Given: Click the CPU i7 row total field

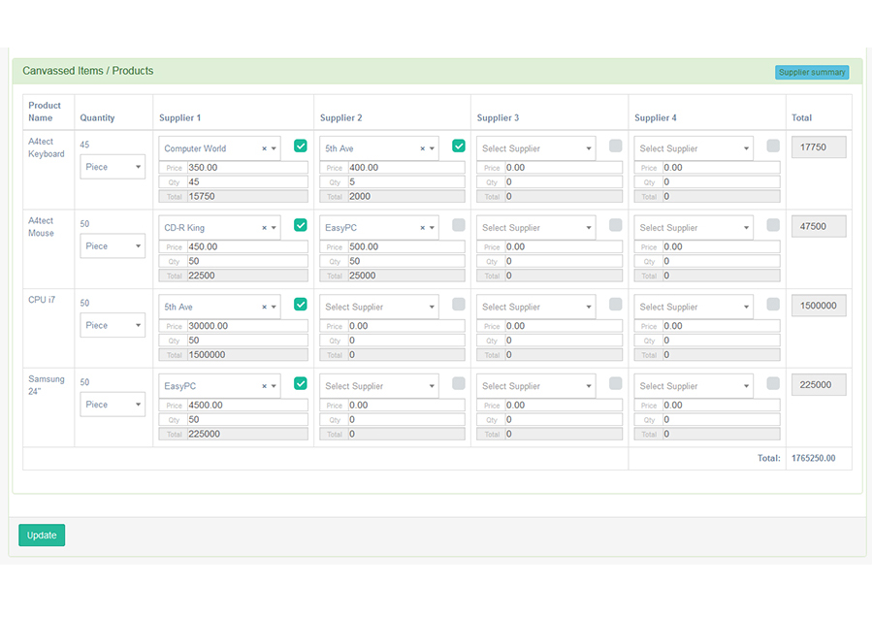Looking at the screenshot, I should click(x=819, y=306).
